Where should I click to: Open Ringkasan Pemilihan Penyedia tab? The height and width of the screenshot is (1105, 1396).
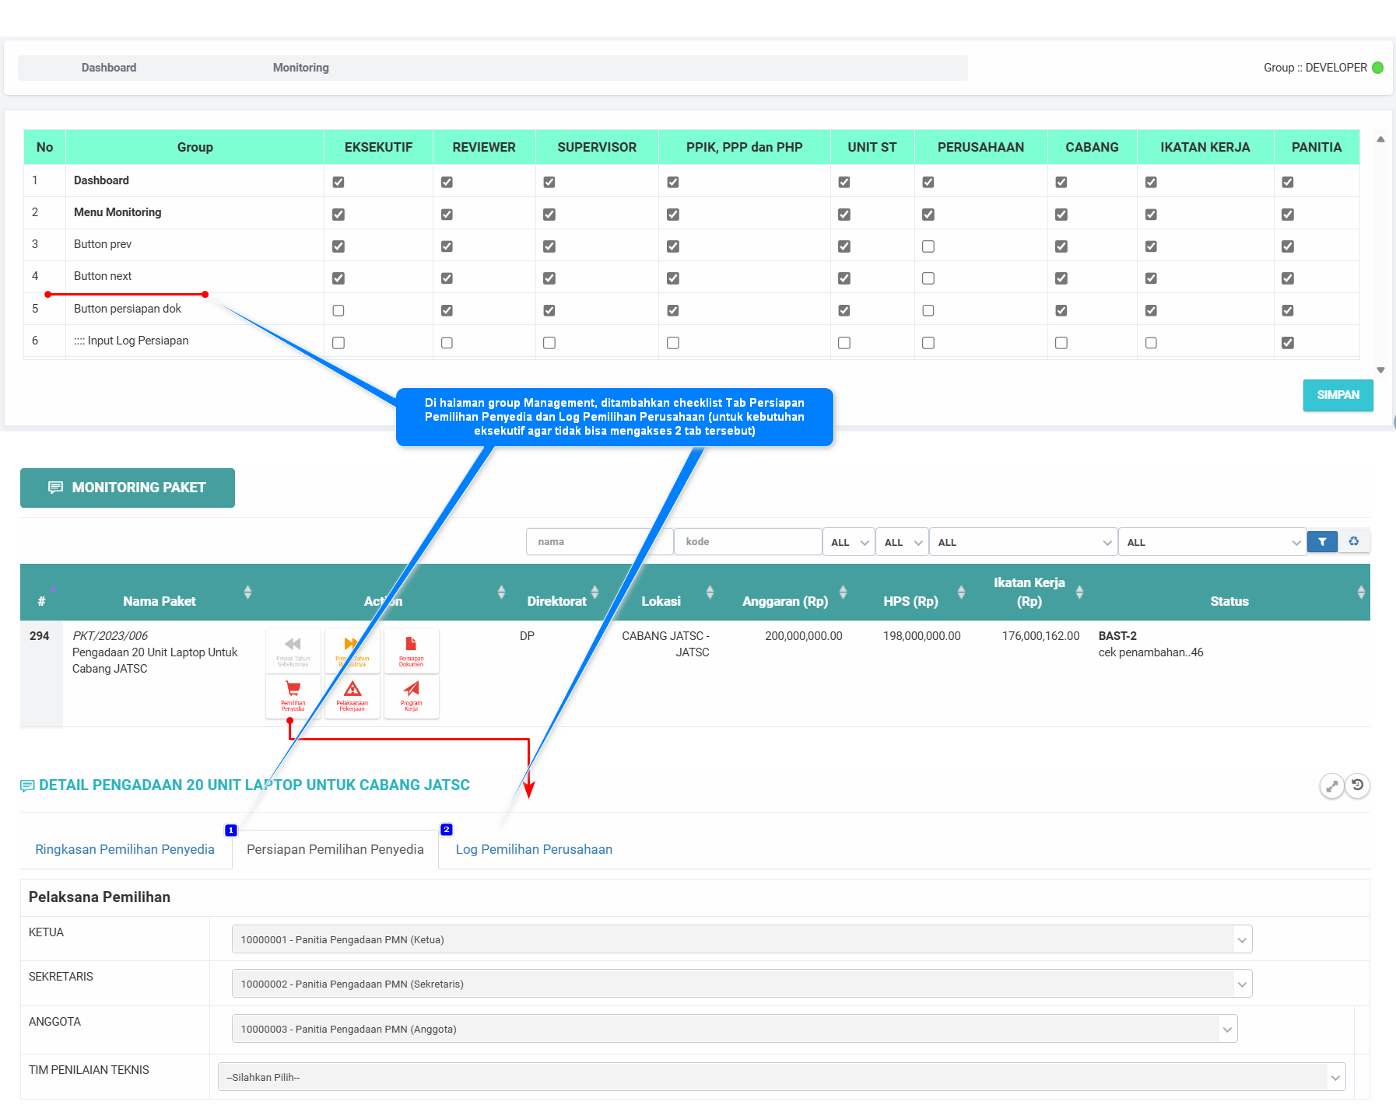[125, 849]
